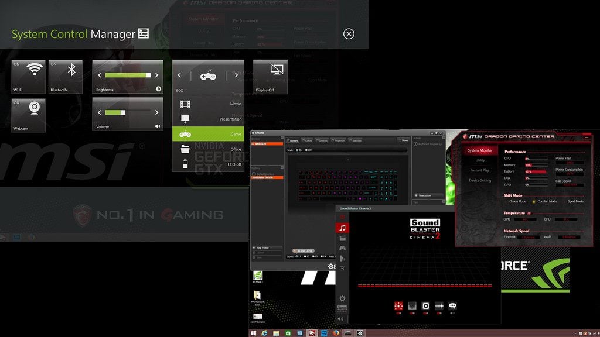Click the Bass speaker effect icon
The width and height of the screenshot is (600, 337).
point(425,305)
